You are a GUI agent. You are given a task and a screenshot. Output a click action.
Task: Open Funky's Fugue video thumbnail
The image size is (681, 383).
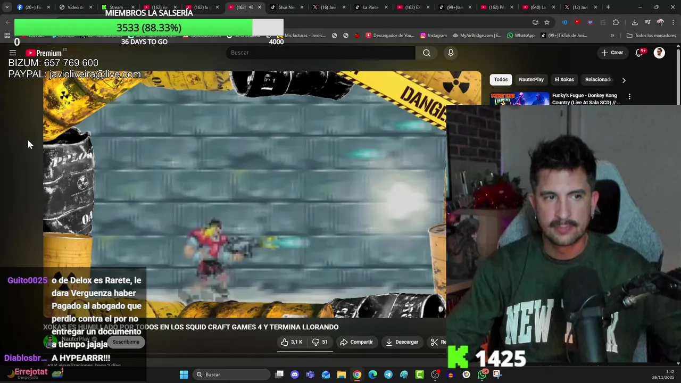tap(520, 98)
